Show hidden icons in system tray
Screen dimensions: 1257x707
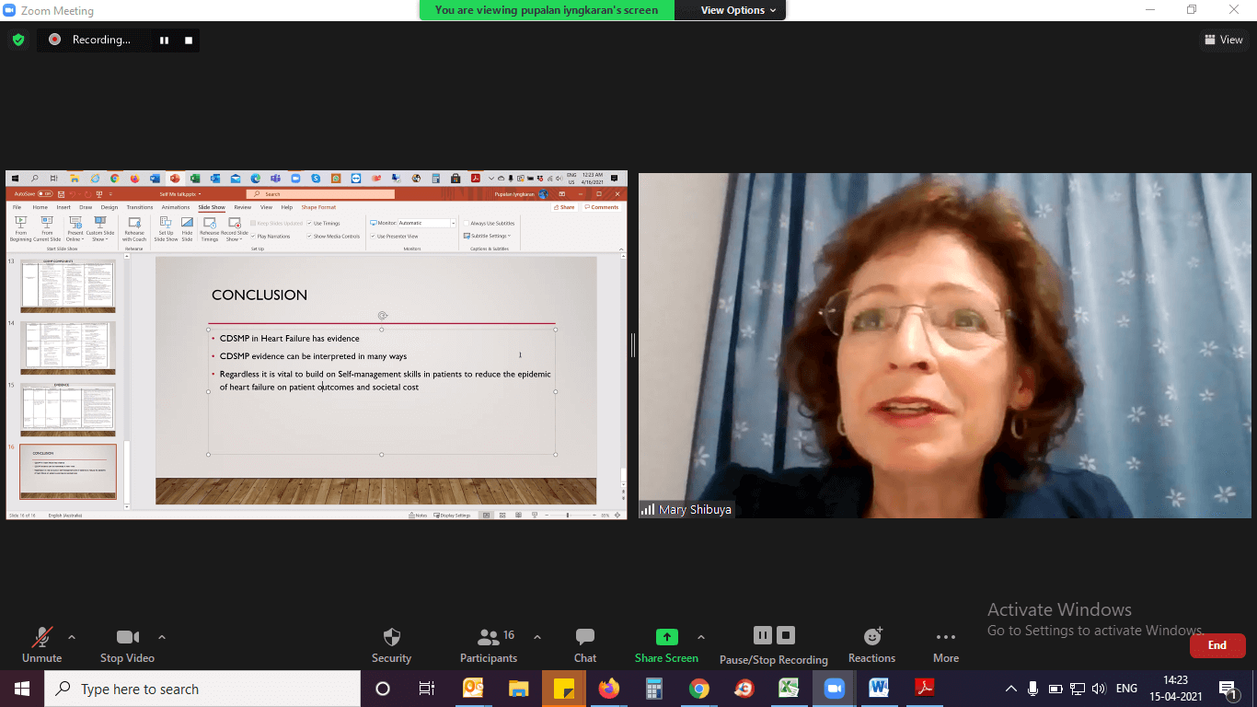[1010, 689]
